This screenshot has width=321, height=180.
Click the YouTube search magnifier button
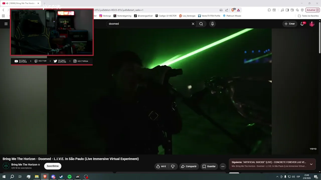click(x=201, y=24)
